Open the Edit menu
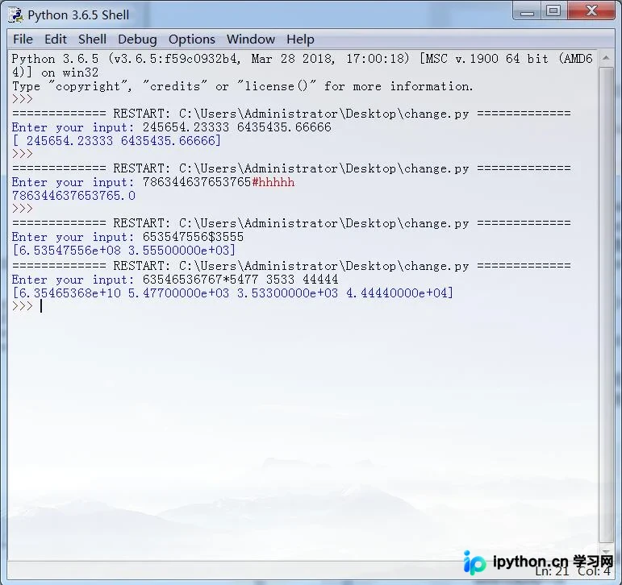 (x=56, y=39)
